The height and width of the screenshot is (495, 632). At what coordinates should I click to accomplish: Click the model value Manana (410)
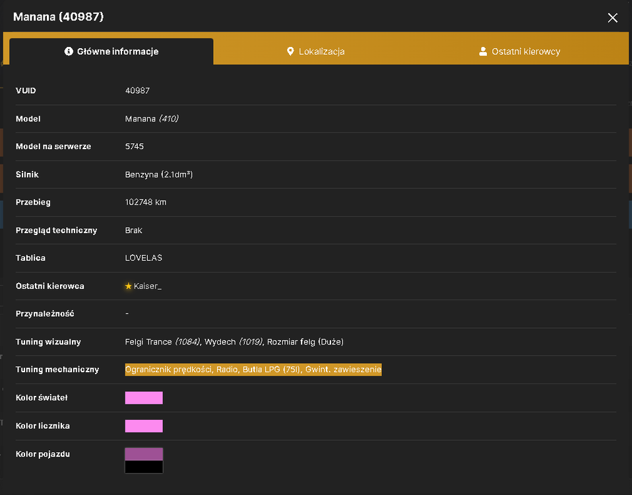point(152,119)
